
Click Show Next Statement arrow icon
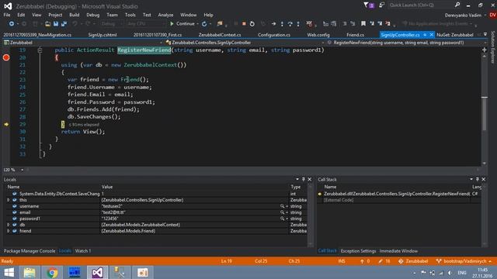point(273,24)
